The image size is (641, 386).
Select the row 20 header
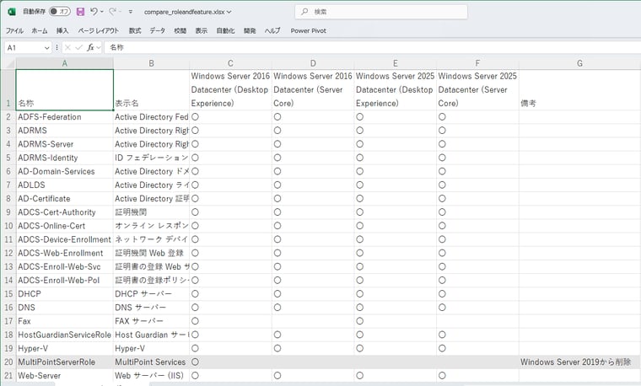click(x=8, y=362)
